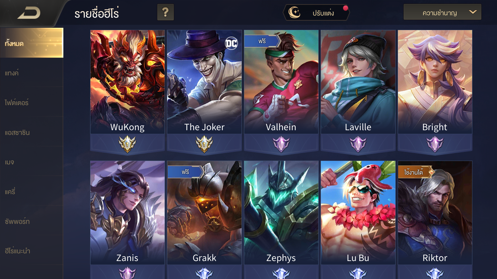This screenshot has height=279, width=497.
Task: Click The Joker's gold proficiency badge
Action: [204, 144]
